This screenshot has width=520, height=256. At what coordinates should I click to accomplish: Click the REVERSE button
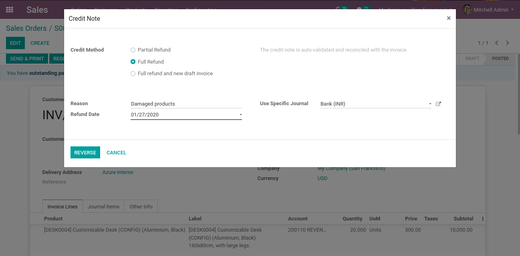tap(85, 152)
